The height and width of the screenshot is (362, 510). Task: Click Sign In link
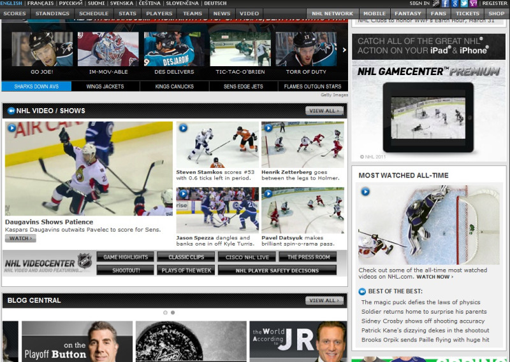pos(419,3)
